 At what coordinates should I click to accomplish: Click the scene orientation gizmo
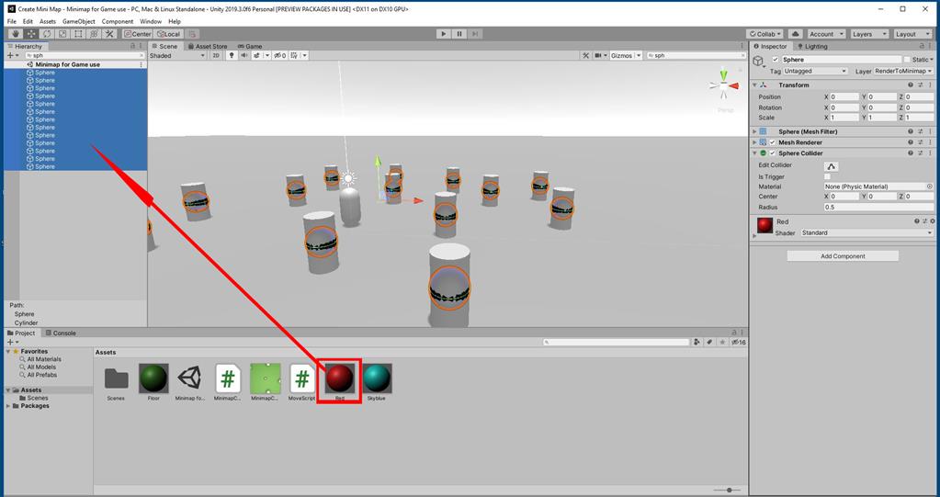(x=724, y=87)
